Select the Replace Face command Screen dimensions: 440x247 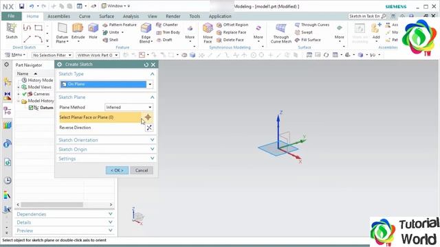click(231, 32)
